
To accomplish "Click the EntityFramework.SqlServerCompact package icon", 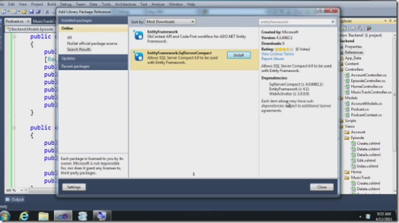I will [139, 56].
